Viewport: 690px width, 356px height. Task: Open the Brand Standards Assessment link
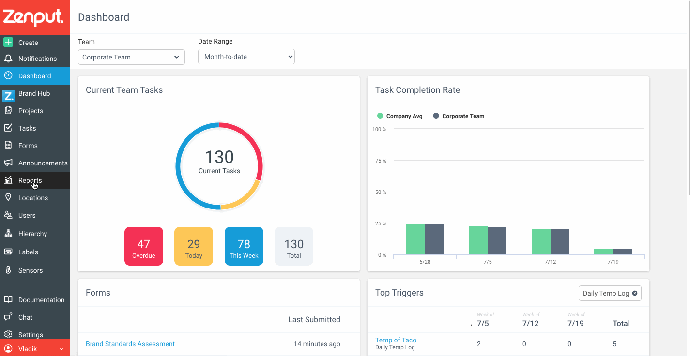click(x=130, y=344)
